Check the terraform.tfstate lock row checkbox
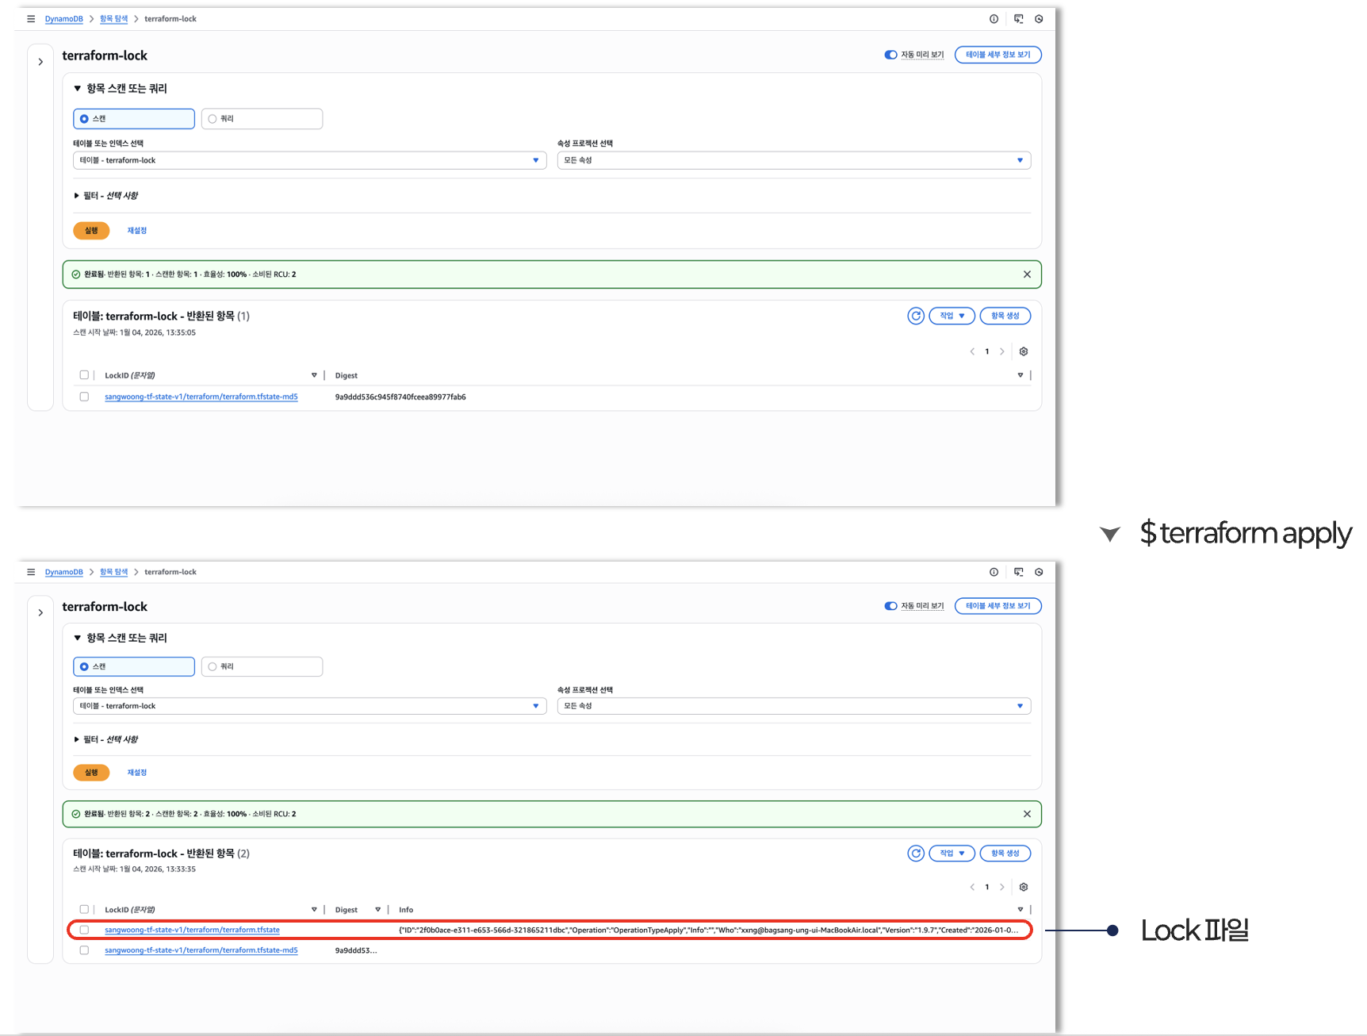The image size is (1367, 1036). pos(84,930)
